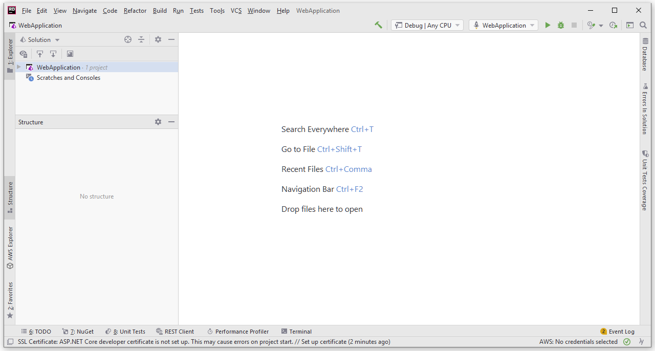655x351 pixels.
Task: Open the 7: NuGet tool window
Action: pyautogui.click(x=78, y=332)
